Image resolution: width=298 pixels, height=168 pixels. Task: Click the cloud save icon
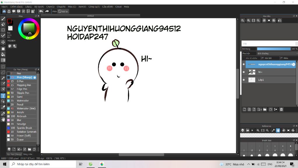click(4, 11)
